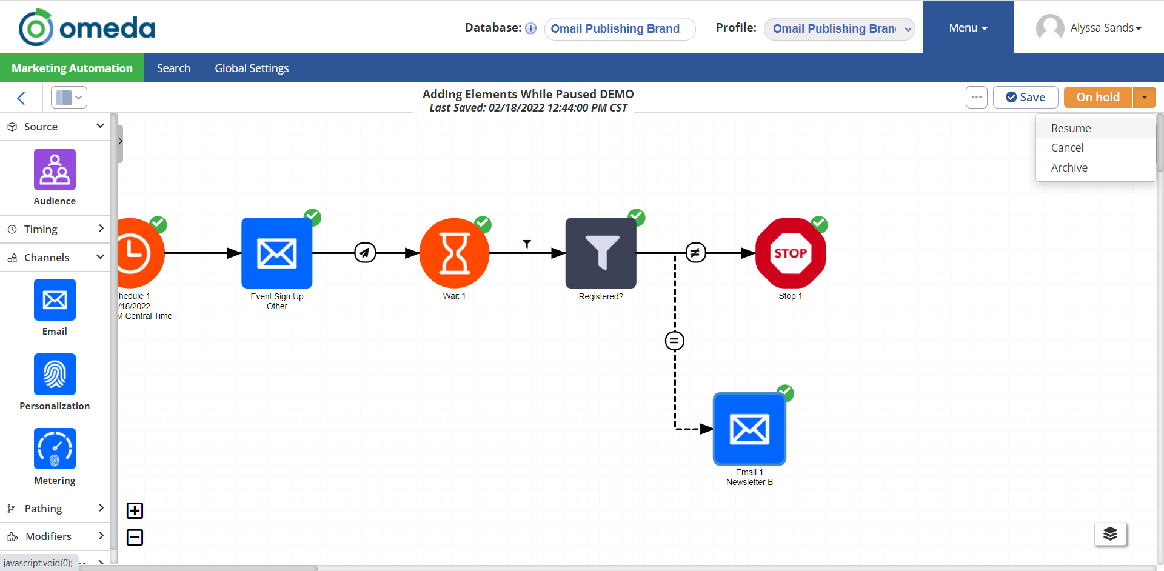Viewport: 1164px width, 571px height.
Task: Zoom in with the plus button
Action: (135, 510)
